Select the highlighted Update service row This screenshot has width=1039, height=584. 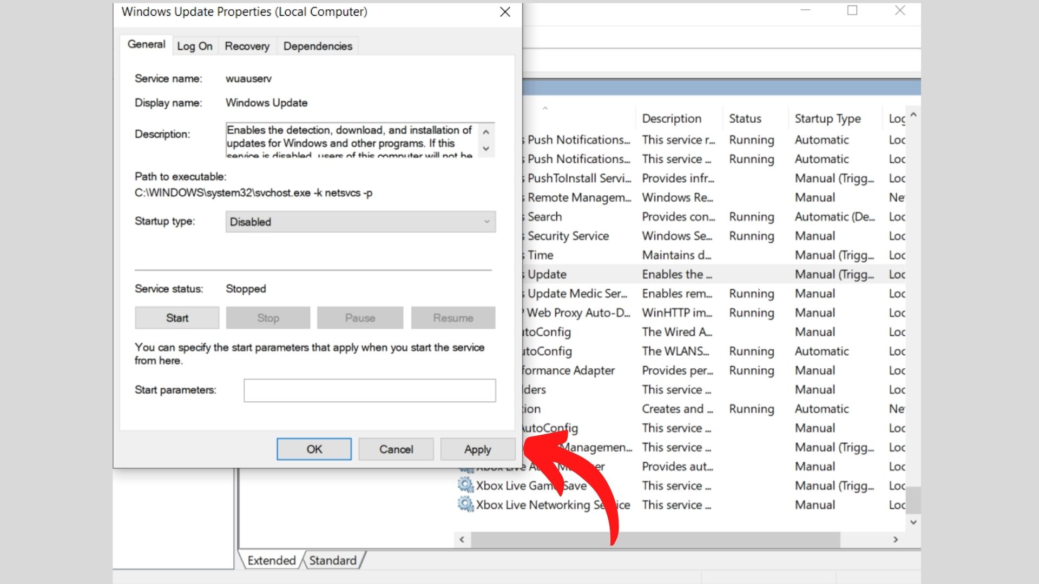coord(713,274)
